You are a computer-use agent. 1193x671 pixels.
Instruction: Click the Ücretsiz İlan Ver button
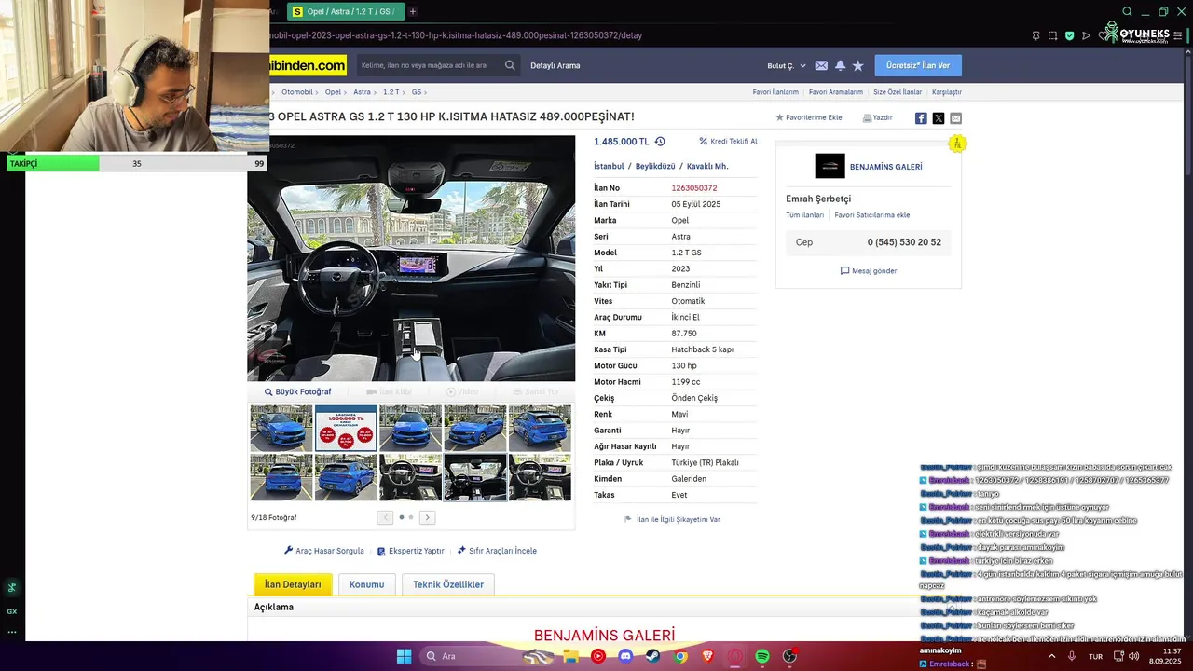point(918,65)
